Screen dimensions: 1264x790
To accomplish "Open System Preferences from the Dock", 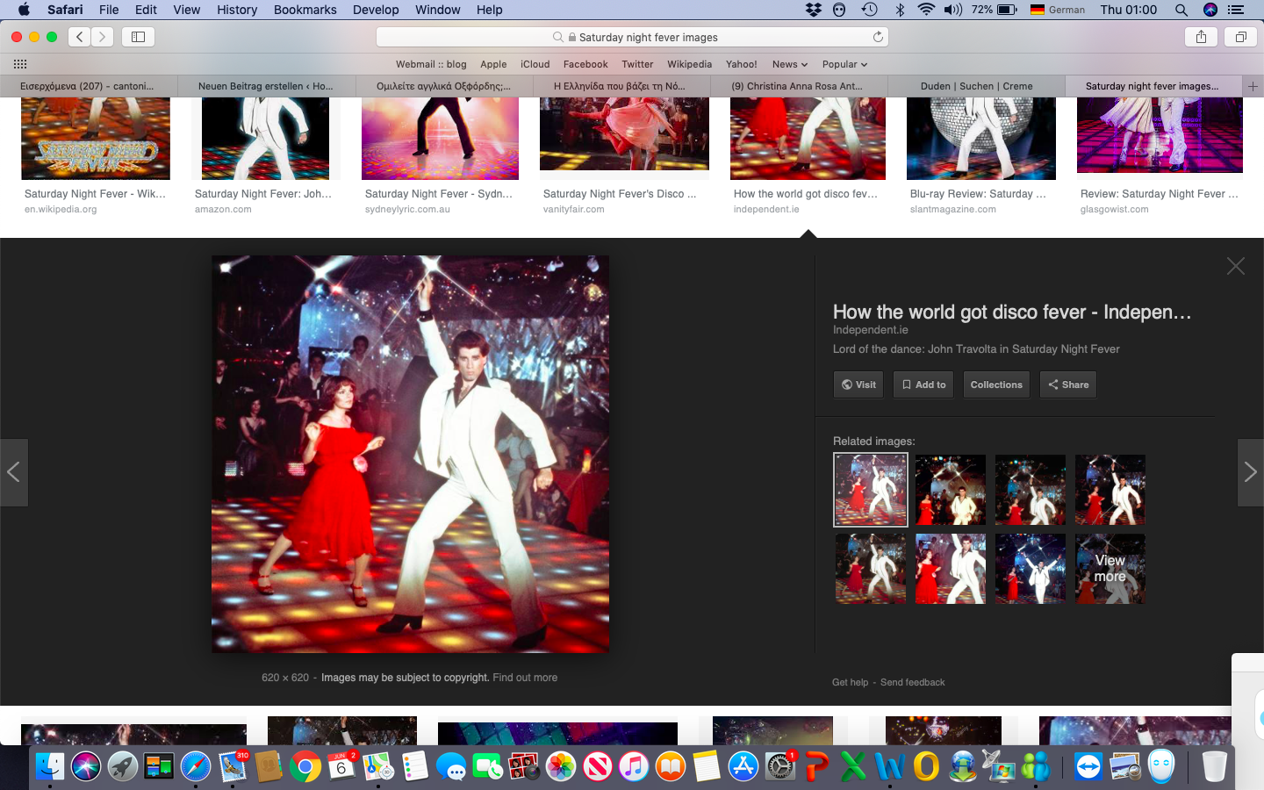I will coord(779,766).
